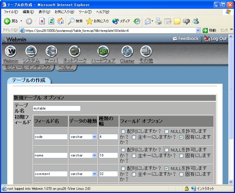
Task: Uncheck unique (固有) for the code field
Action: pyautogui.click(x=181, y=137)
